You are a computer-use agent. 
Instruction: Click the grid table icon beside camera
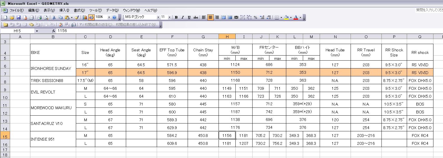pyautogui.click(x=230, y=17)
